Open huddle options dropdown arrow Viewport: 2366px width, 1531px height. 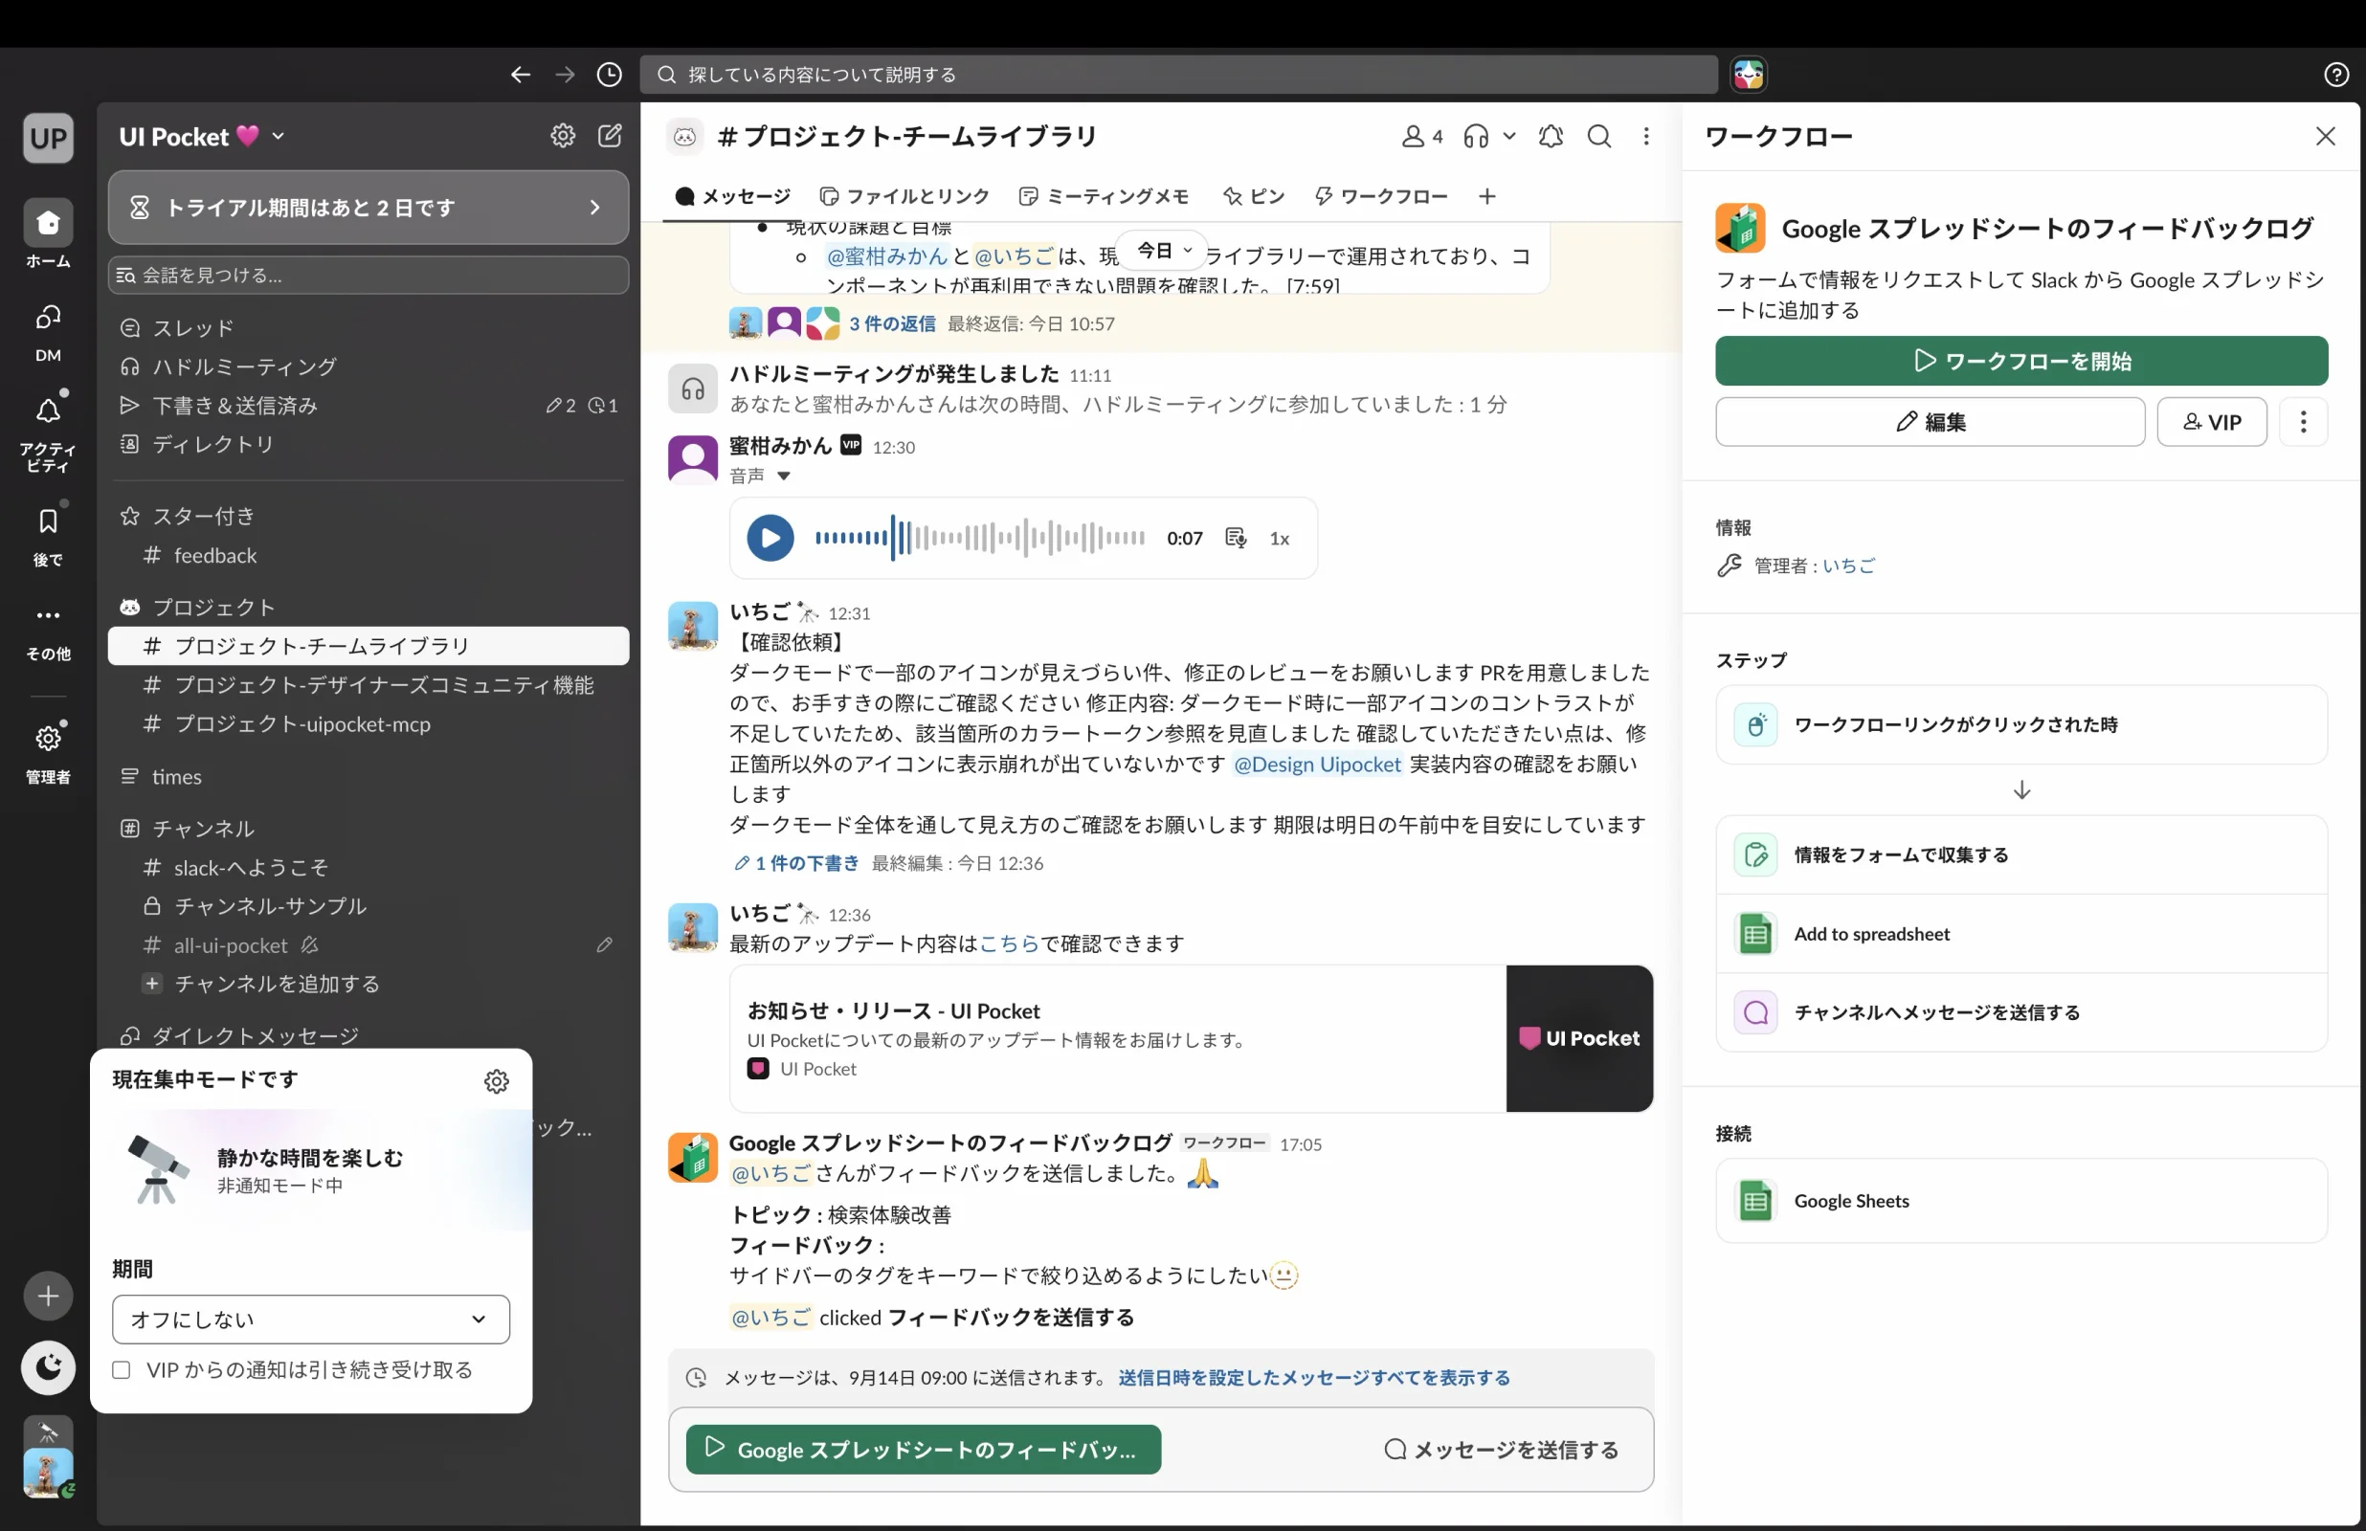(x=1509, y=136)
